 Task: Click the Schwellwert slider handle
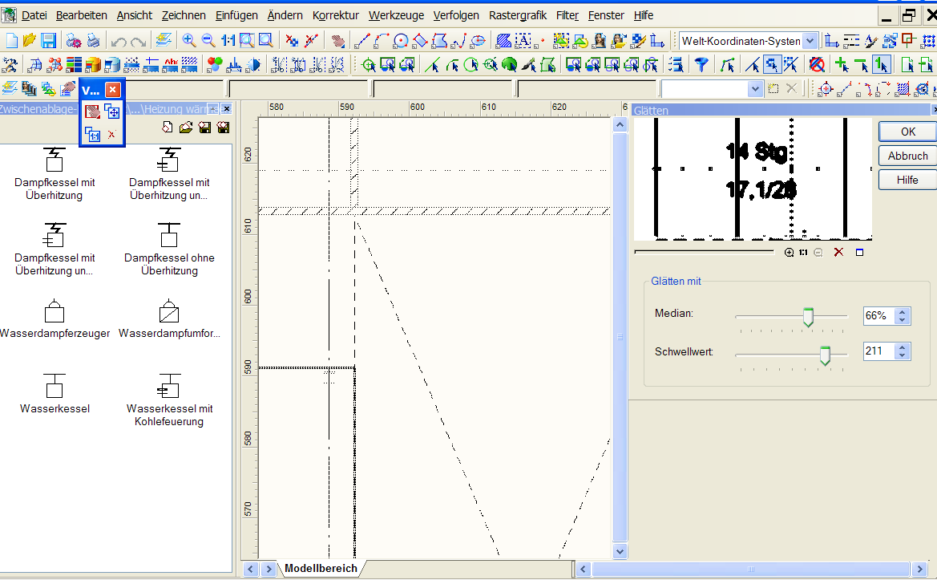pos(825,354)
